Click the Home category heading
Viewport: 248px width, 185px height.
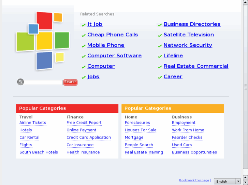(x=131, y=117)
